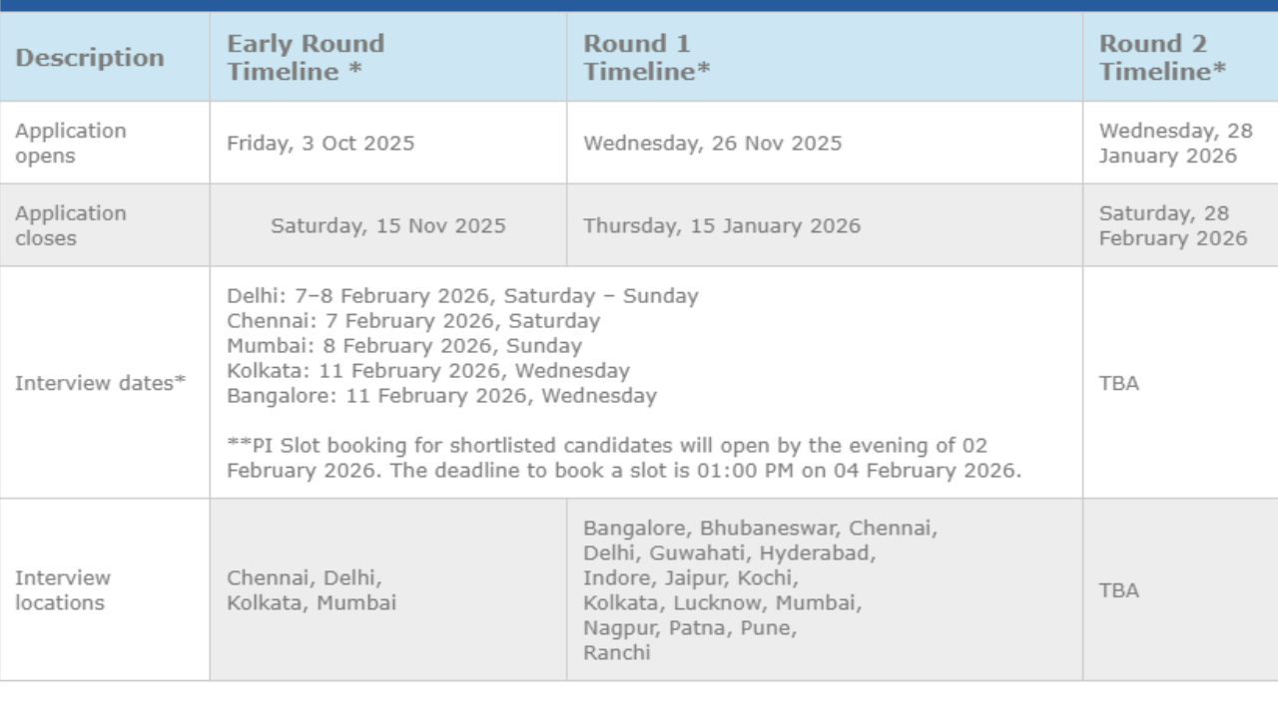Click the Friday, 3 Oct 2025 cell
Screen dimensions: 1278x718
[x=320, y=144]
